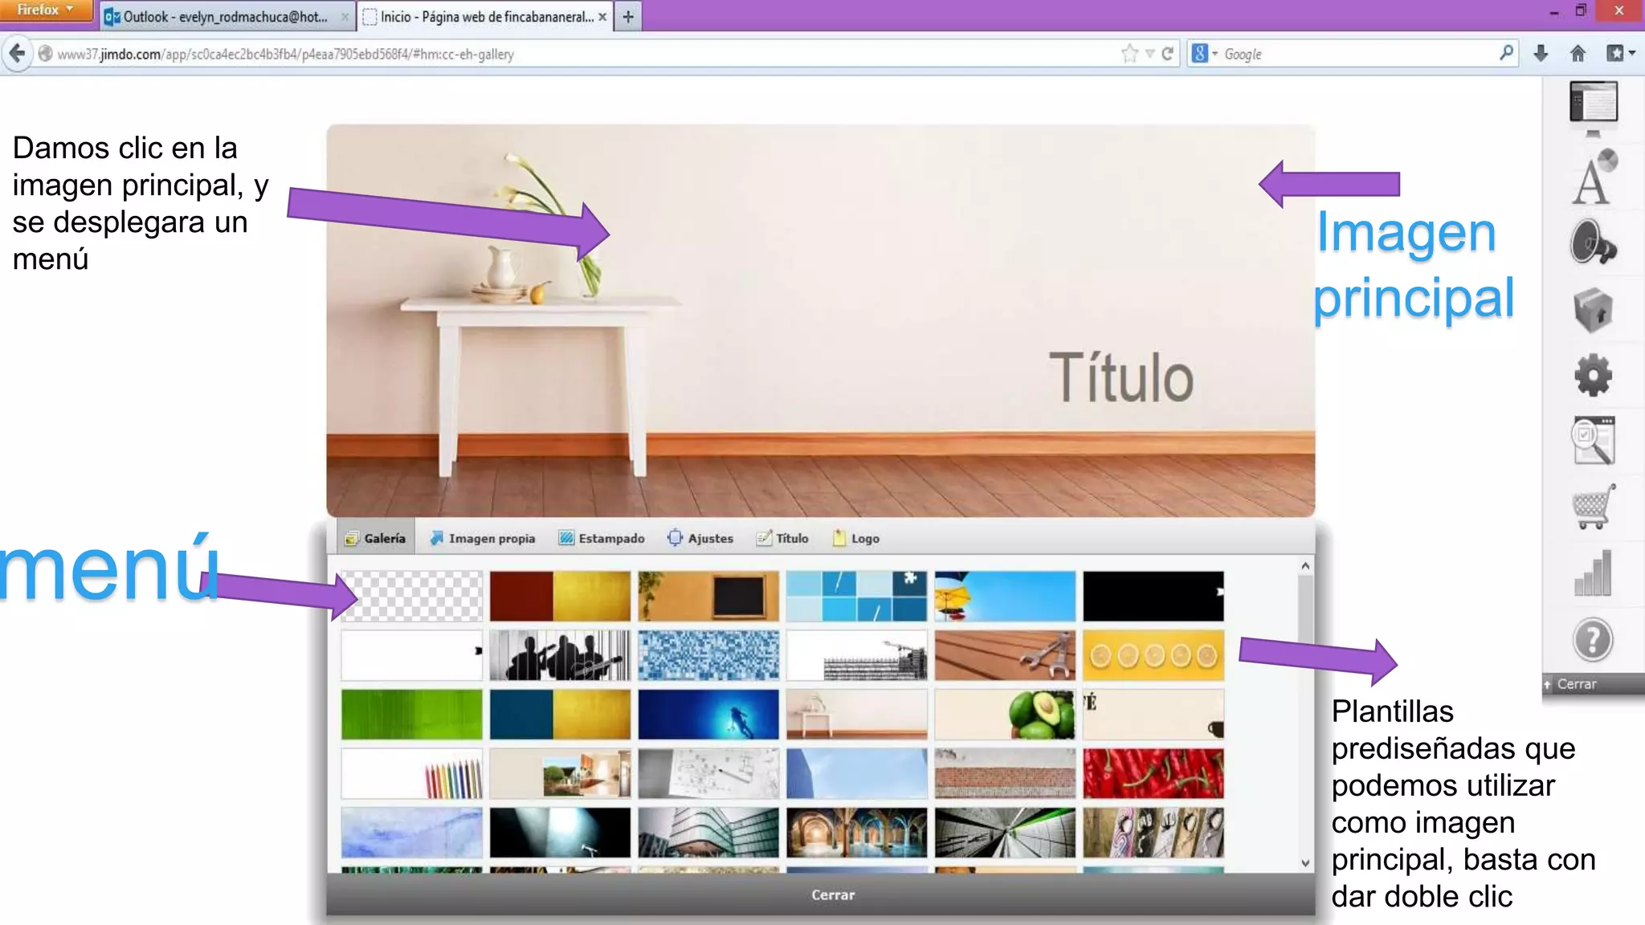Image resolution: width=1645 pixels, height=925 pixels.
Task: Choose the avocado template
Action: coord(1005,715)
